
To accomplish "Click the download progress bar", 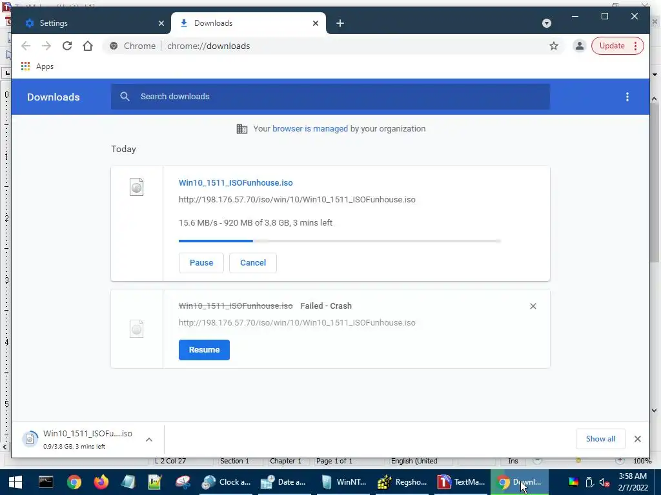I will click(340, 241).
